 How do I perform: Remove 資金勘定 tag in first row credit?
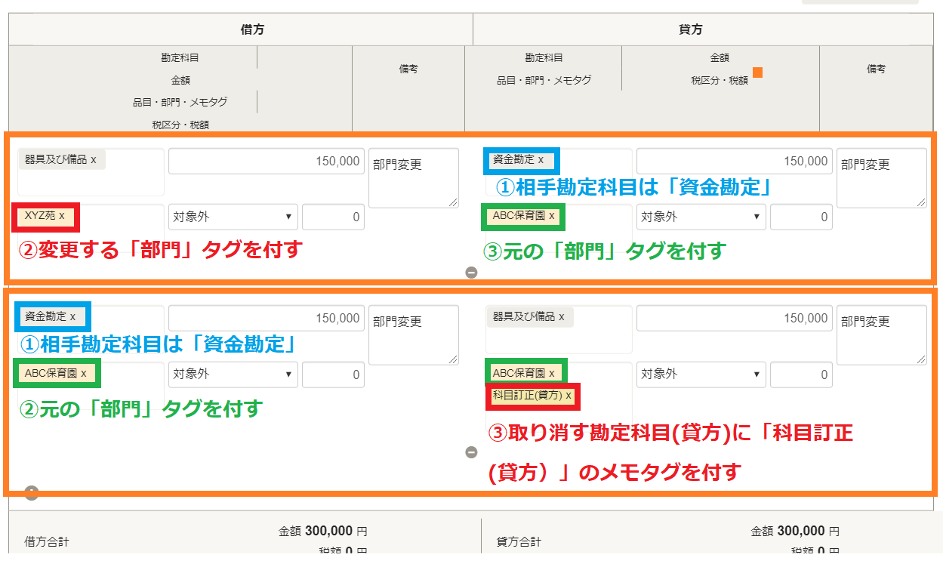pyautogui.click(x=541, y=160)
